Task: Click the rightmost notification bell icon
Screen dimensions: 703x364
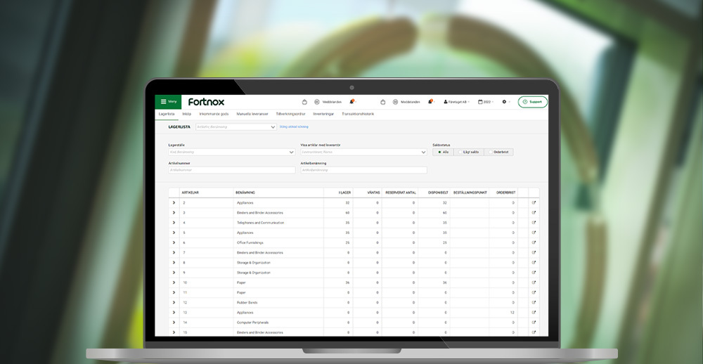Action: [x=430, y=102]
